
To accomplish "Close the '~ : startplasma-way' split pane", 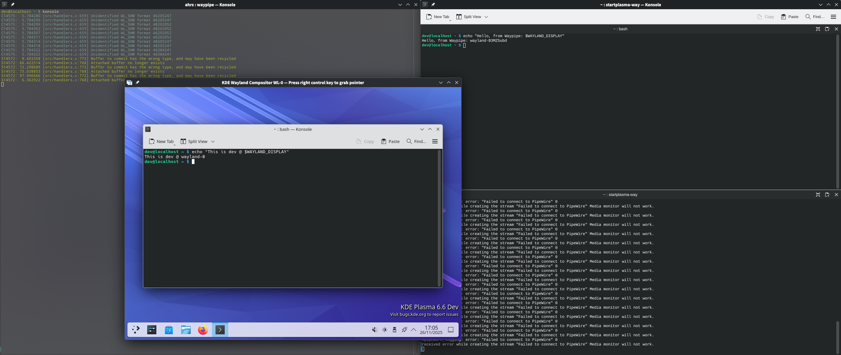I will [x=836, y=195].
